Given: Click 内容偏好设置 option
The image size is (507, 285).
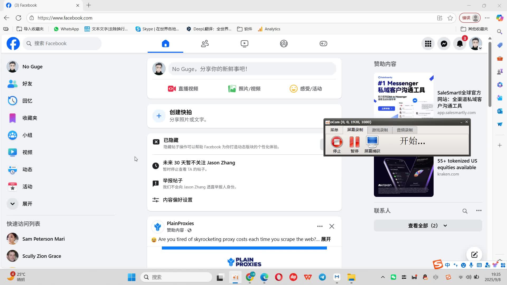Looking at the screenshot, I should point(177,200).
